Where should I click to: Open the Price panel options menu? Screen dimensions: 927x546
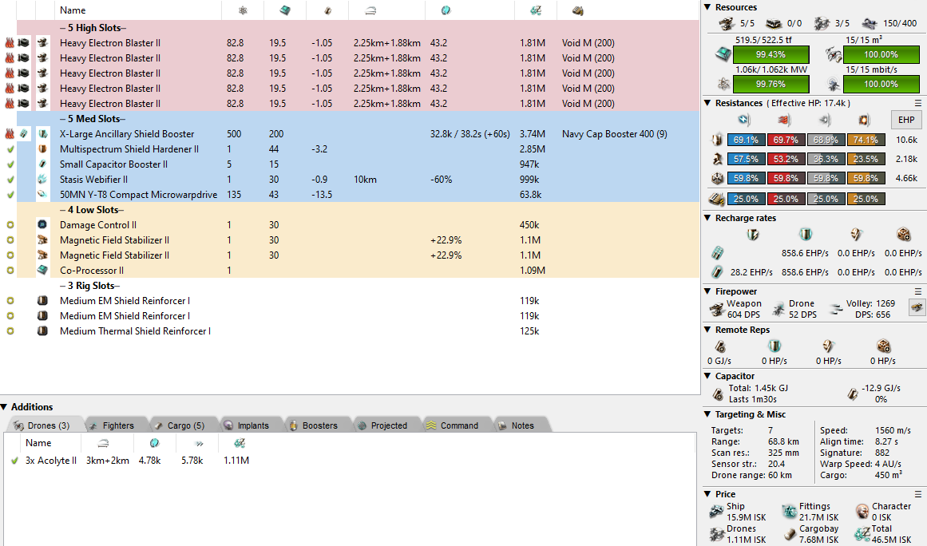[917, 494]
